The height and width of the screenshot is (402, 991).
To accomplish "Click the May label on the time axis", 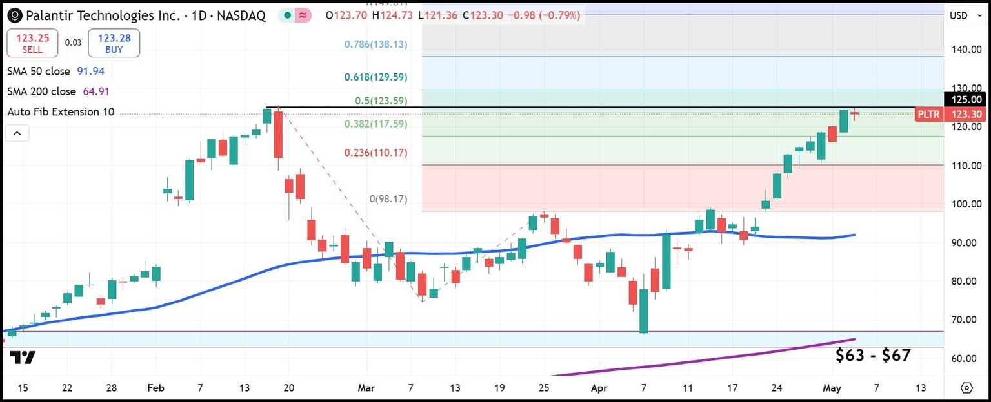I will [x=832, y=388].
